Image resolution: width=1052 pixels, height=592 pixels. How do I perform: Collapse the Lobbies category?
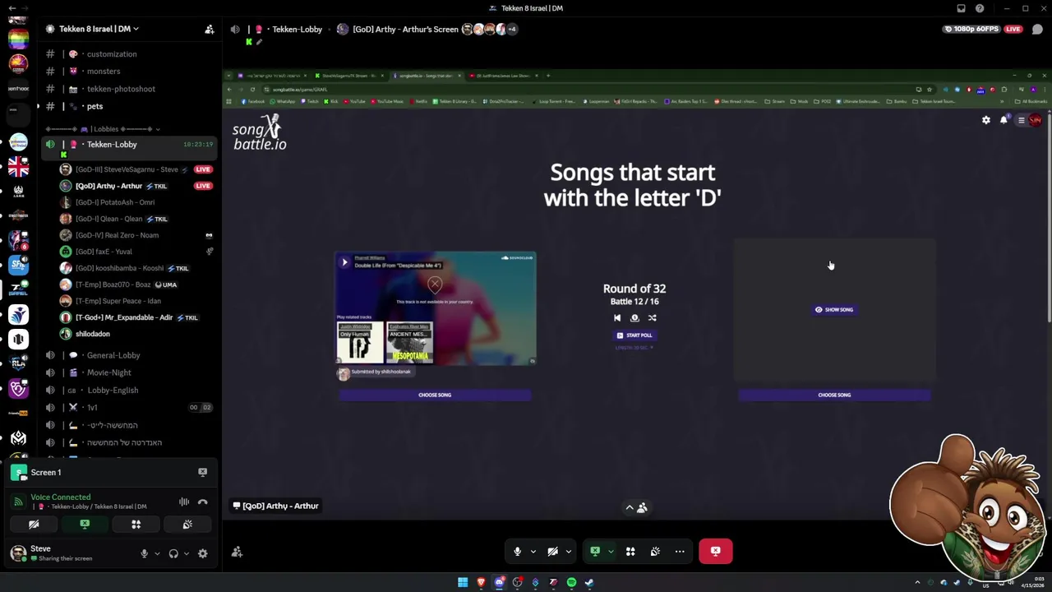104,129
